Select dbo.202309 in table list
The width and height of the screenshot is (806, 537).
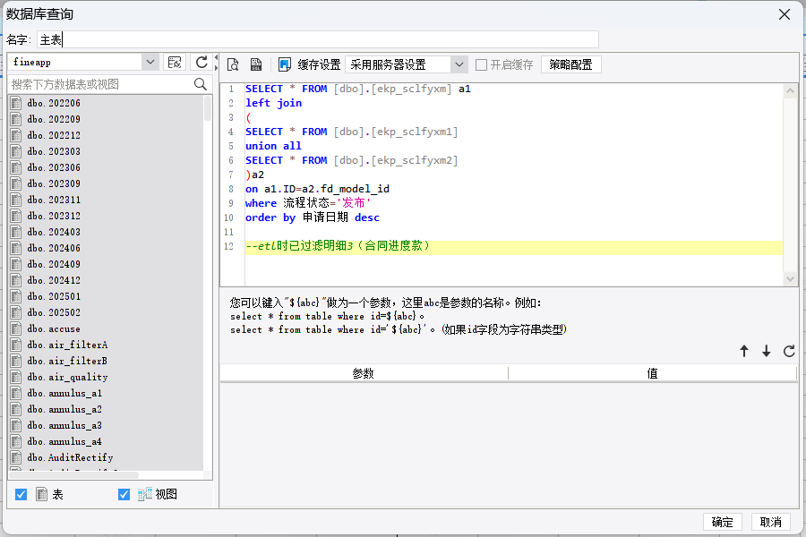click(54, 183)
